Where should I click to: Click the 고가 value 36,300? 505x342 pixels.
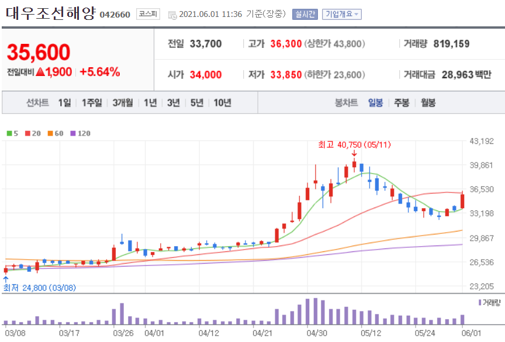286,44
